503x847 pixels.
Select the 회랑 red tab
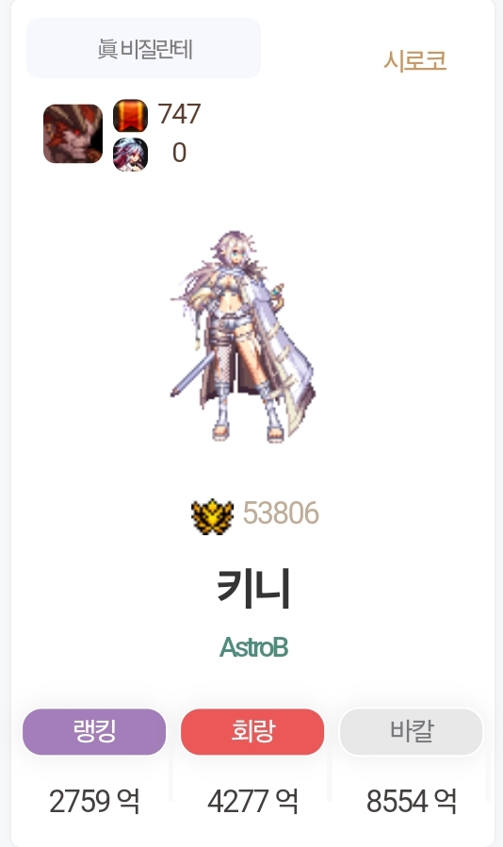tap(252, 731)
